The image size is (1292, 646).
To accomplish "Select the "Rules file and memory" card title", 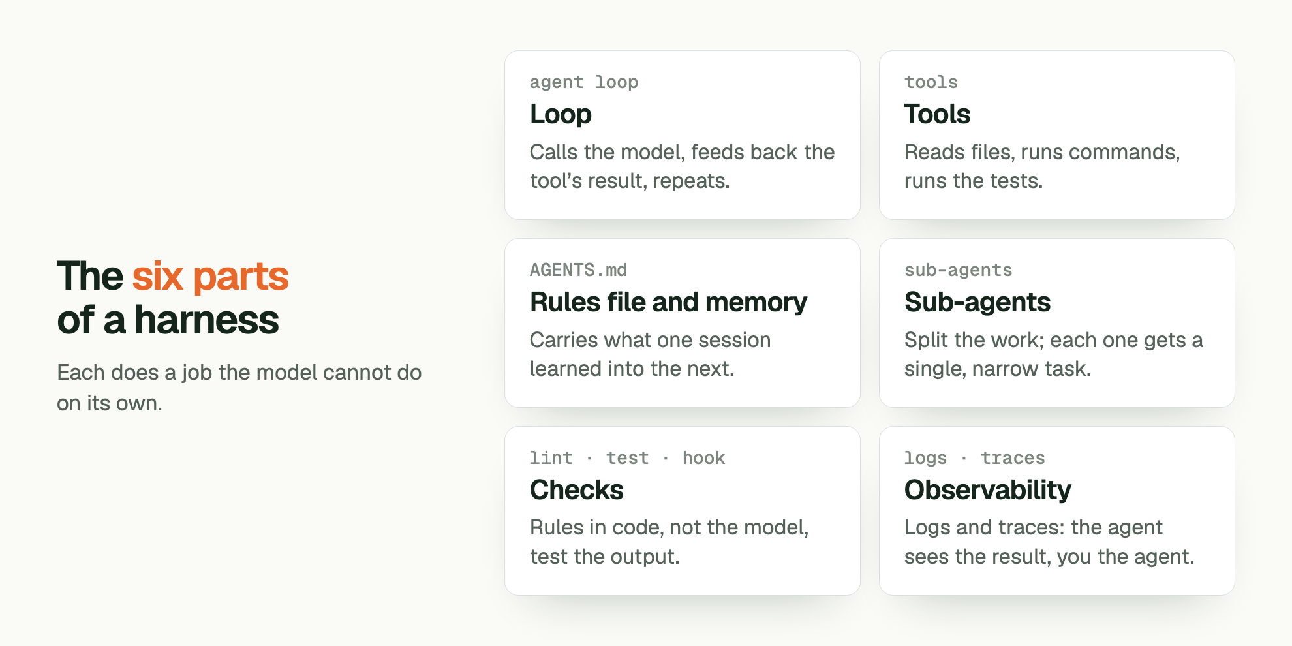I will pyautogui.click(x=668, y=302).
